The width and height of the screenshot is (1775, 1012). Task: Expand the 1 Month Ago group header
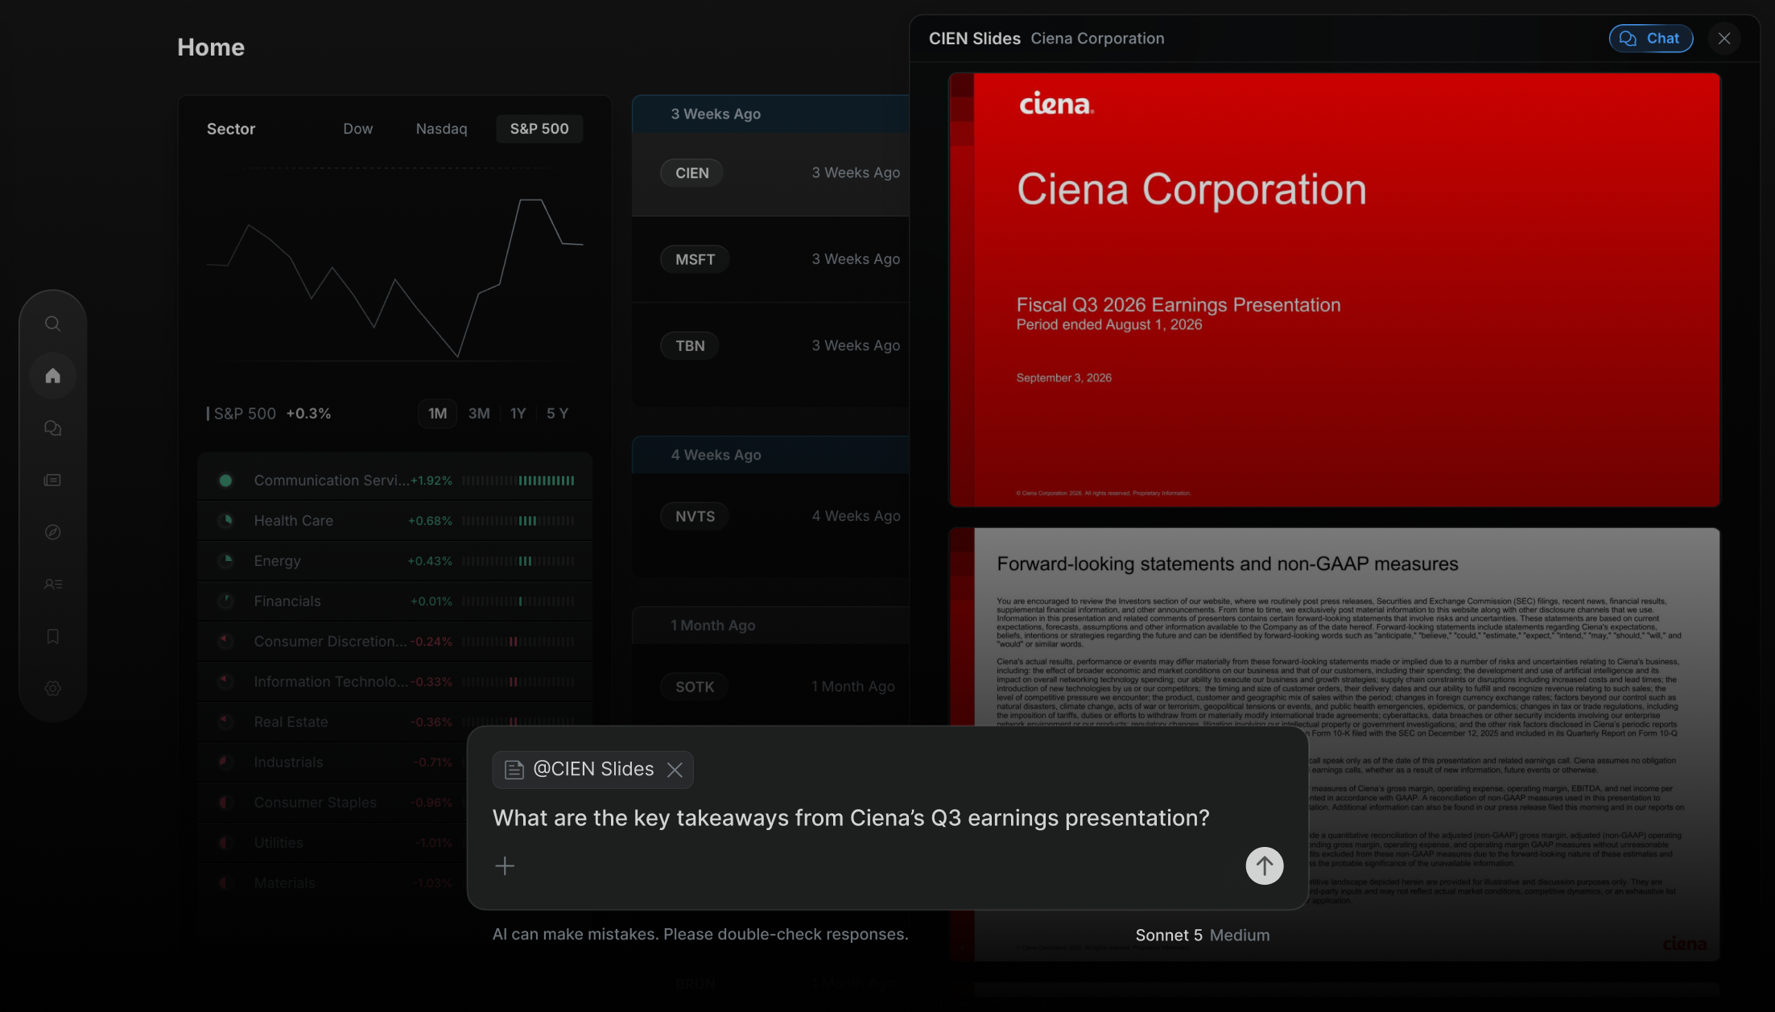tap(770, 626)
